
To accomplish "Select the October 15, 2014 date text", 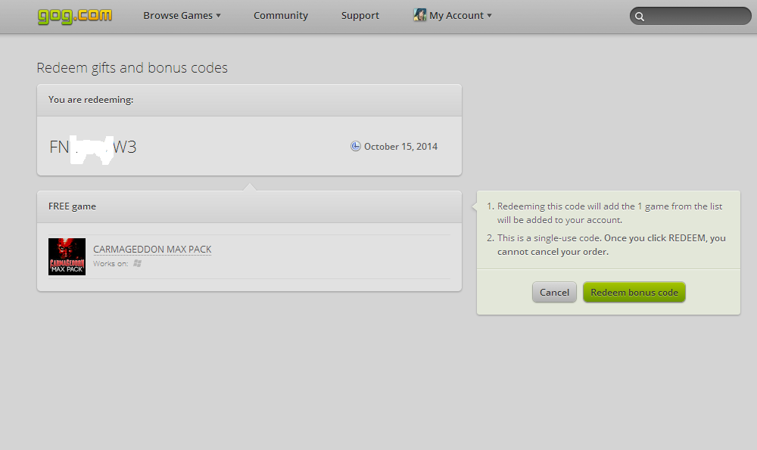I will coord(400,146).
